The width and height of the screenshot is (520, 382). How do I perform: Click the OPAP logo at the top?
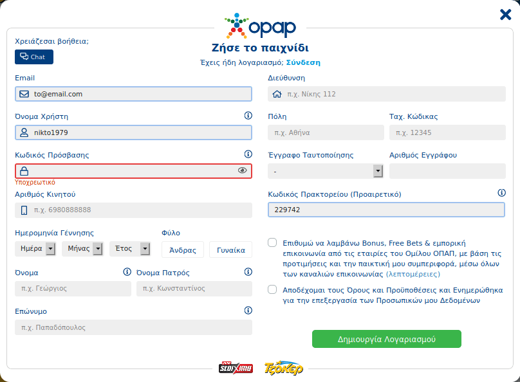pyautogui.click(x=261, y=26)
